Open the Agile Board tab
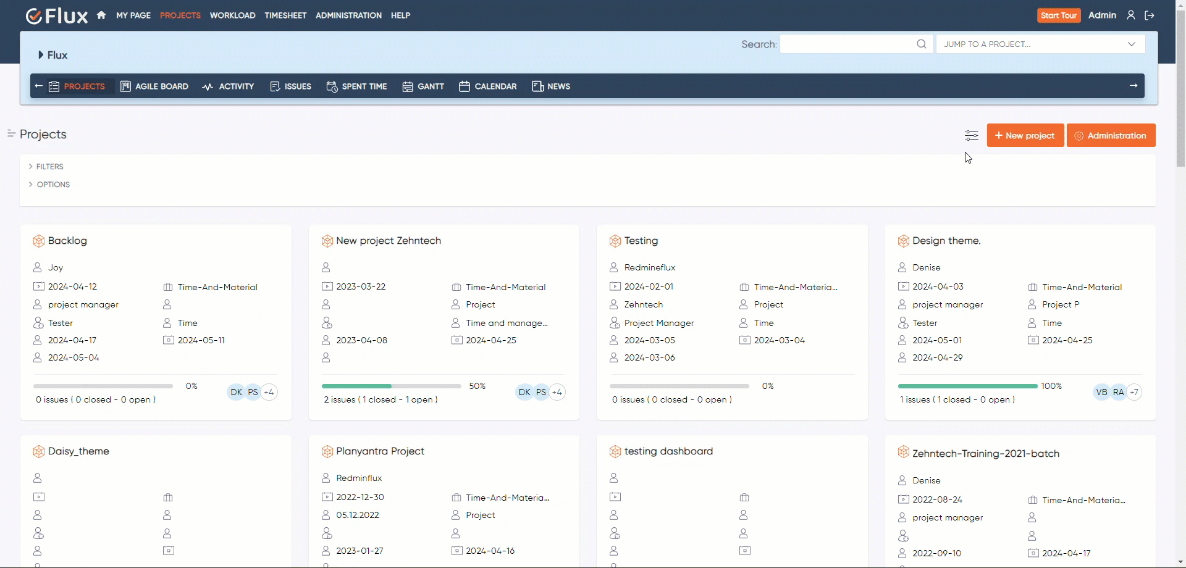This screenshot has width=1186, height=568. point(154,86)
